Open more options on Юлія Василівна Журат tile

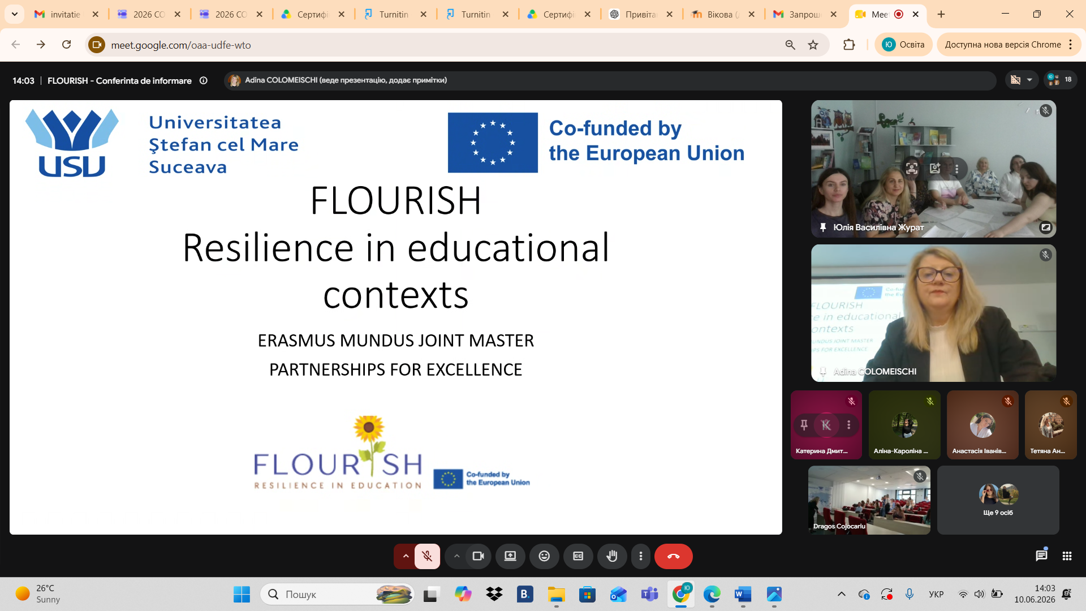pyautogui.click(x=956, y=169)
